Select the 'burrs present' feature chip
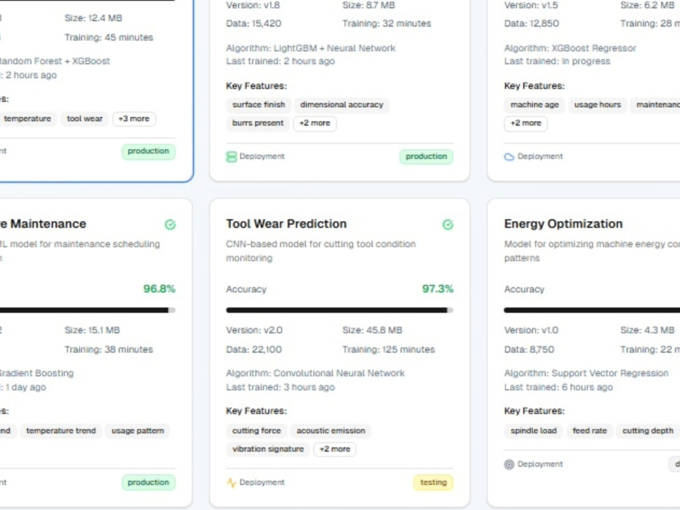 coord(258,123)
